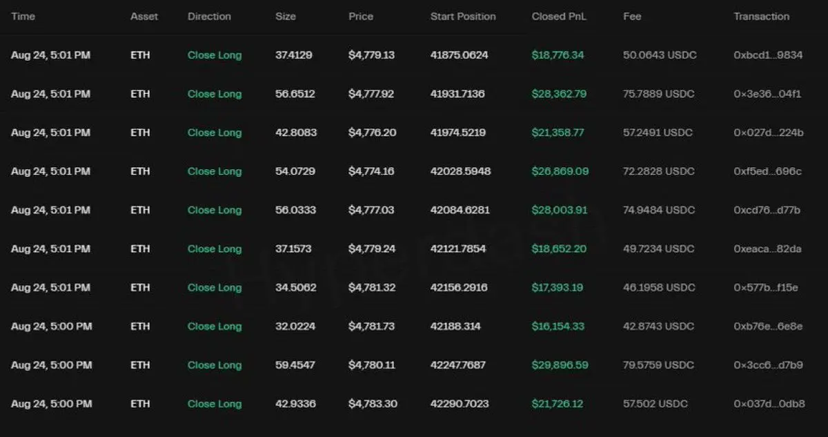Screen dimensions: 828x437
Task: Click the Asset column header
Action: pyautogui.click(x=144, y=17)
